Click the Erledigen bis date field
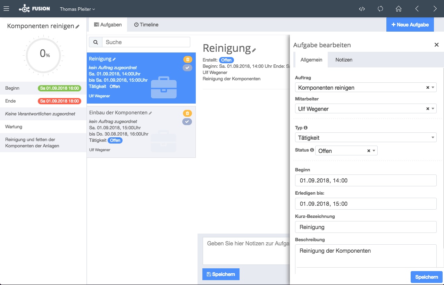Screen dimensions: 444x285 [x=366, y=204]
